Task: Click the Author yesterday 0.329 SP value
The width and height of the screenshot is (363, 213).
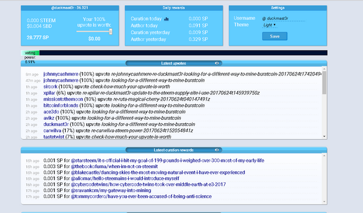Action: [x=198, y=39]
